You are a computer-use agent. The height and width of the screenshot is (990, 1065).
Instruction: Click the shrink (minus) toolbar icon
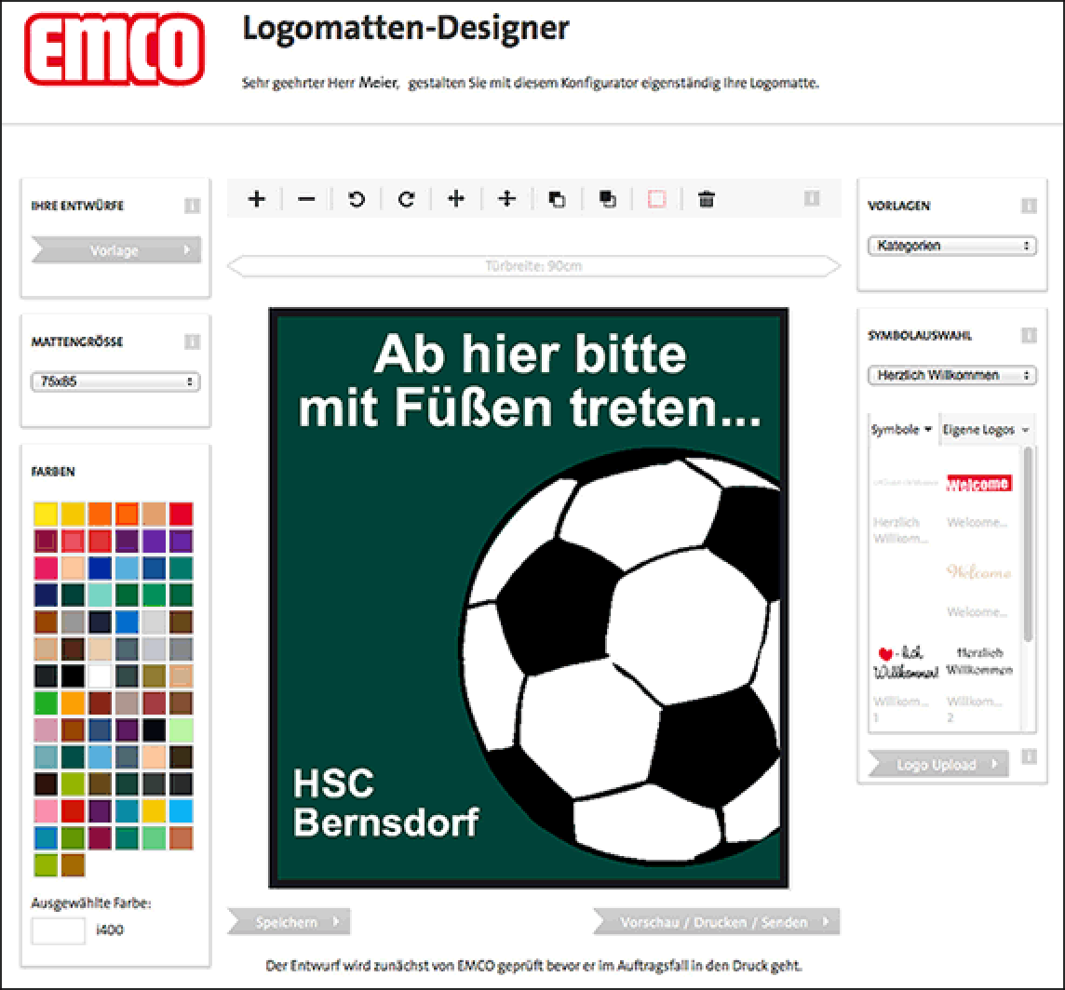point(306,199)
